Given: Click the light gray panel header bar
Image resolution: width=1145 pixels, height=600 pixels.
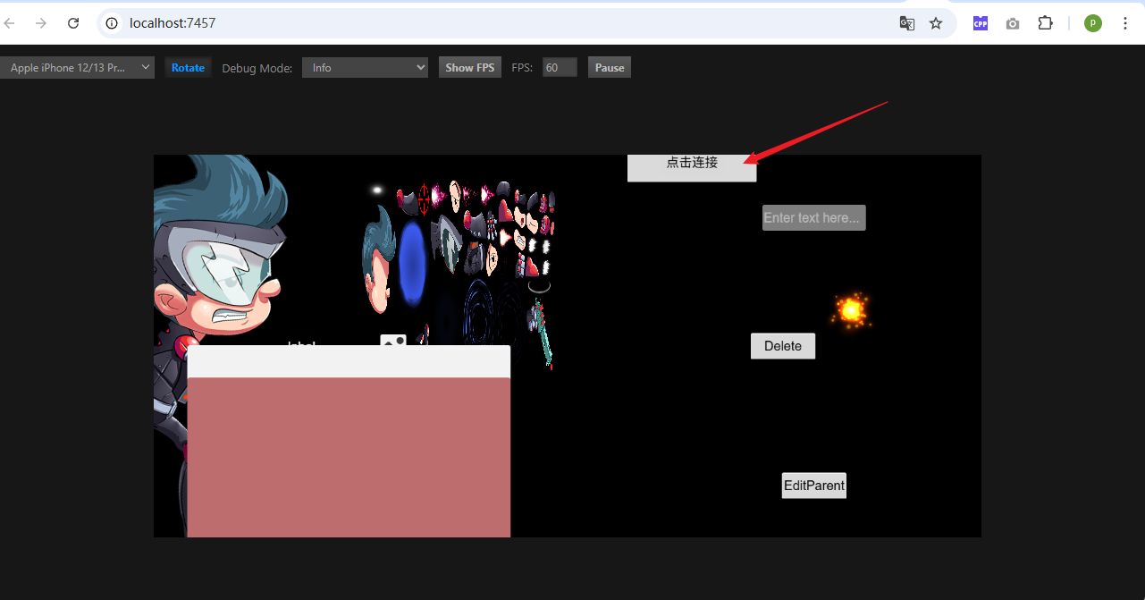Looking at the screenshot, I should click(349, 361).
